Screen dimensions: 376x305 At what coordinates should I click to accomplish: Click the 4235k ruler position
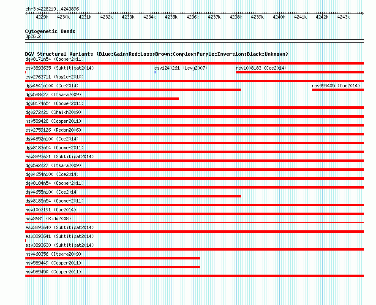pos(171,17)
